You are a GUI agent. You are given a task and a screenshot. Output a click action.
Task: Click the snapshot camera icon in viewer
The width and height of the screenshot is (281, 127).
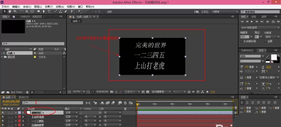coord(112,92)
